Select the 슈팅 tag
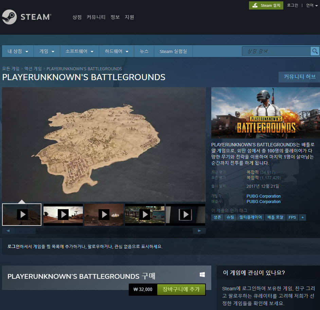Viewport: 320px width, 310px height. [x=230, y=217]
